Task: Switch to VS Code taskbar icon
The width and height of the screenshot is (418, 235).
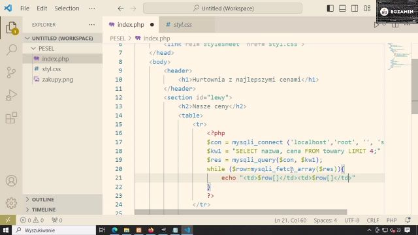Action: (x=187, y=230)
